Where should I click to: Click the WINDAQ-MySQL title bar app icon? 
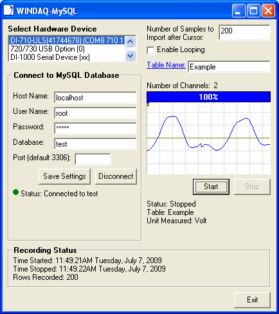[8, 10]
